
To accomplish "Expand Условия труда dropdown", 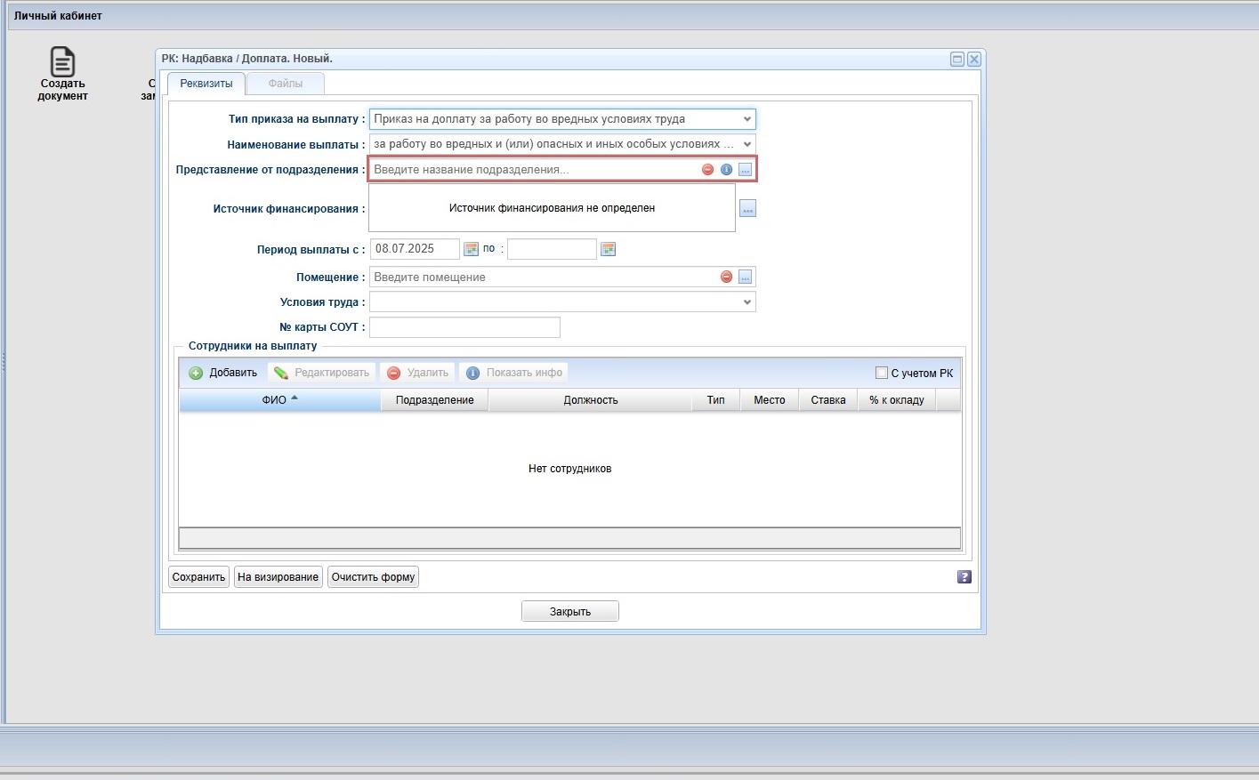I will (747, 302).
